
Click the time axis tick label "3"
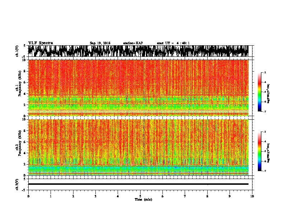[95, 196]
